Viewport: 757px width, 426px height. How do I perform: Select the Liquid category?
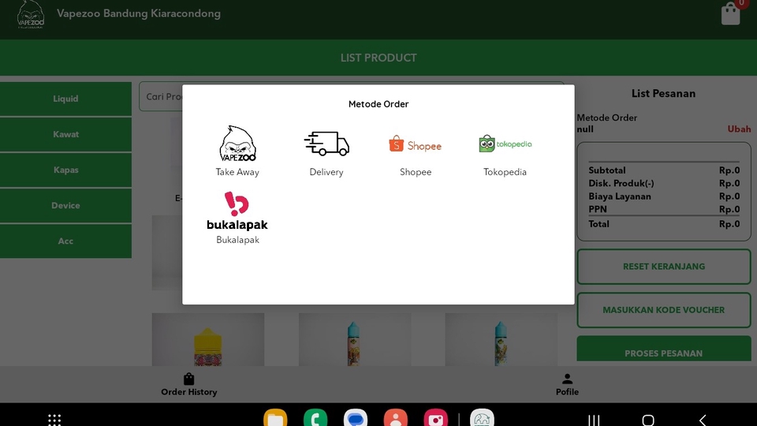click(65, 99)
